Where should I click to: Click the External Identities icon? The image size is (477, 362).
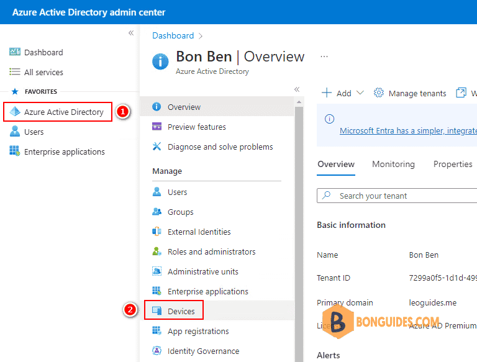point(157,232)
